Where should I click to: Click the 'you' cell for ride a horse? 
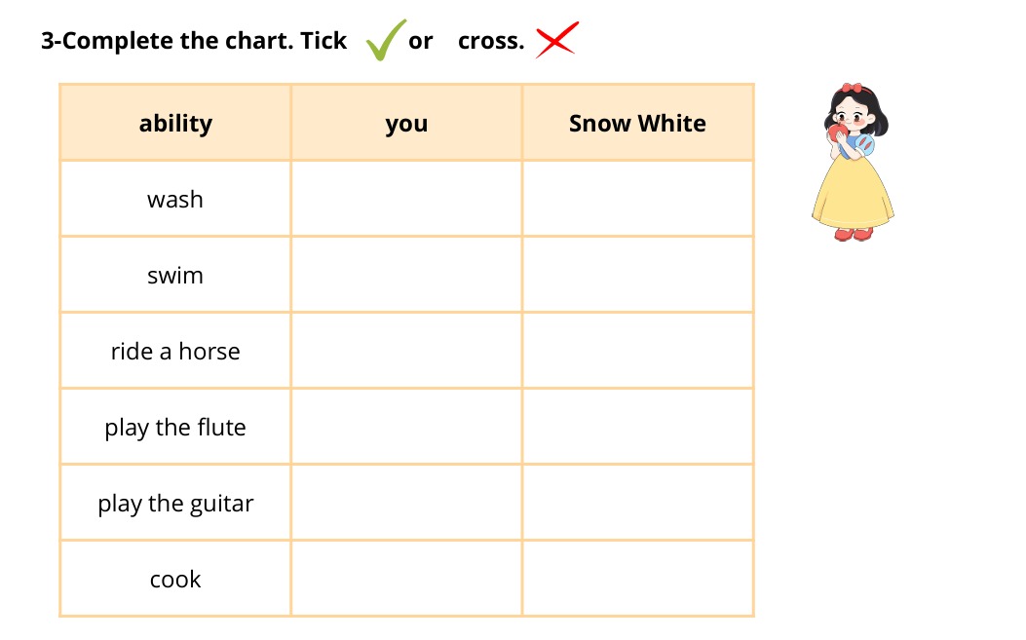pos(406,351)
